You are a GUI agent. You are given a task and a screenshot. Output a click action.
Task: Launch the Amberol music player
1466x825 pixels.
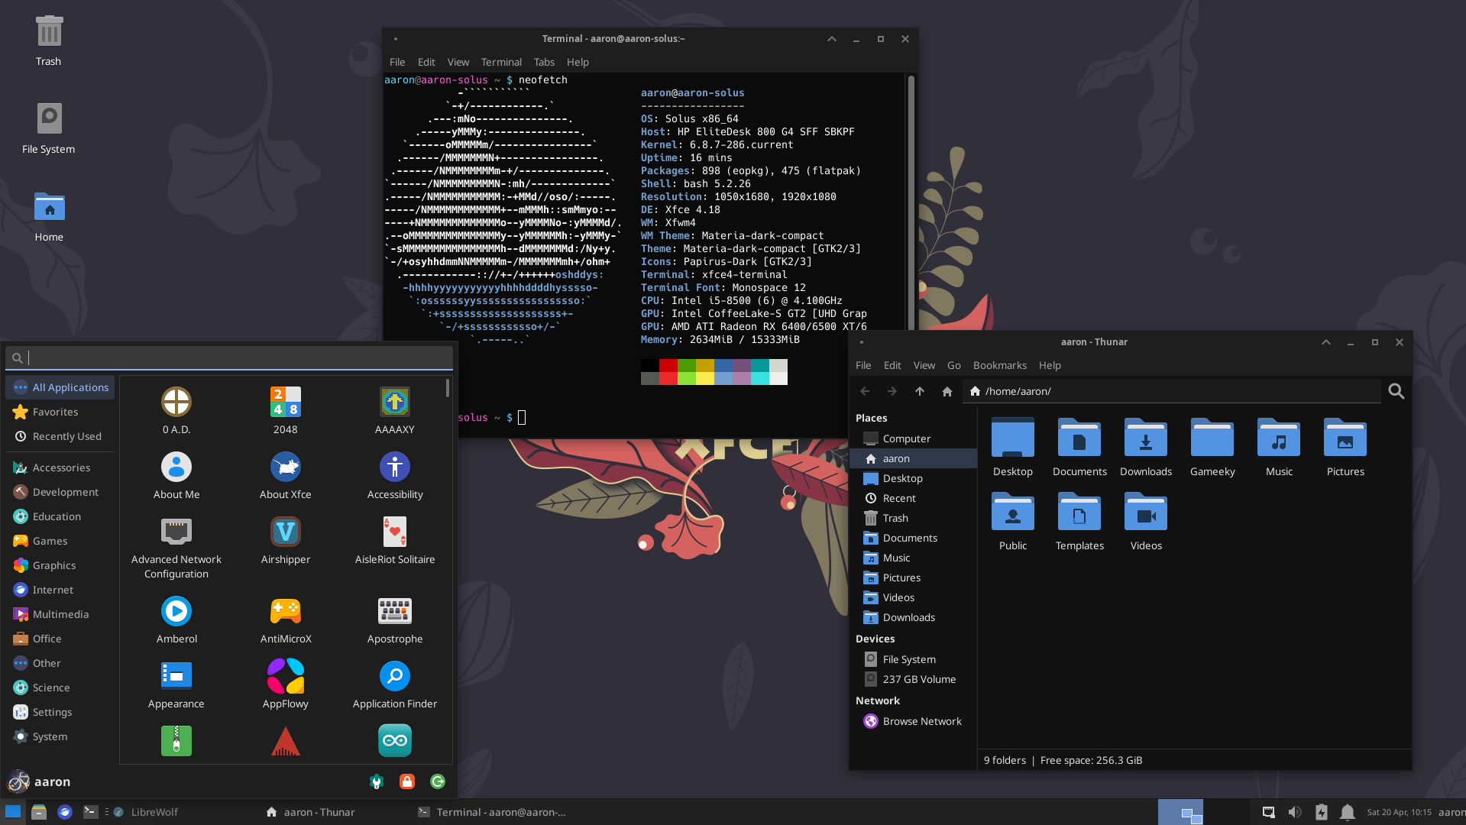coord(176,612)
